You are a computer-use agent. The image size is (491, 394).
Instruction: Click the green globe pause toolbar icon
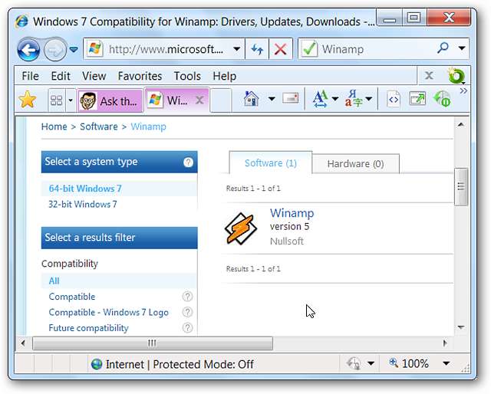point(442,99)
